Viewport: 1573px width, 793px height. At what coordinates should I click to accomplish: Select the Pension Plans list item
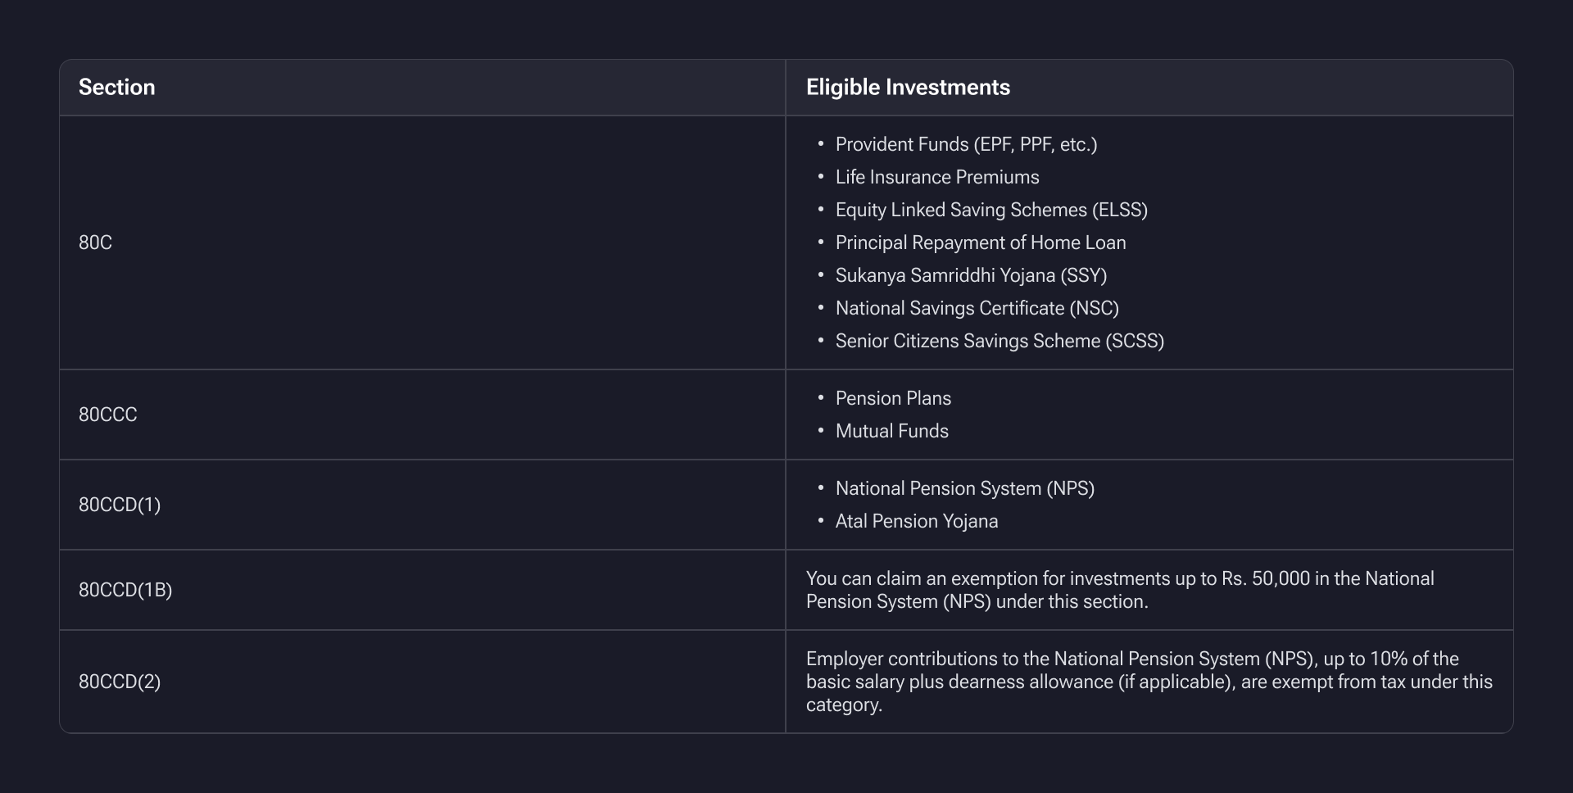892,398
